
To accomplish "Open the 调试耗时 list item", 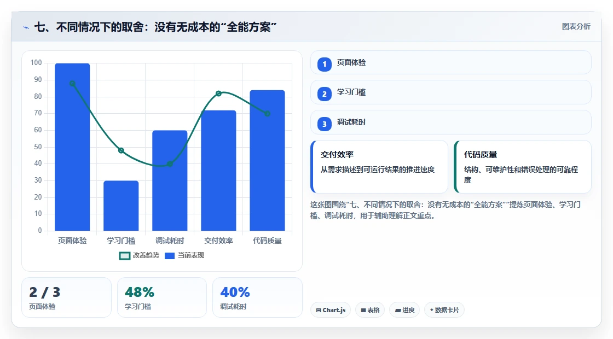I will pyautogui.click(x=451, y=122).
